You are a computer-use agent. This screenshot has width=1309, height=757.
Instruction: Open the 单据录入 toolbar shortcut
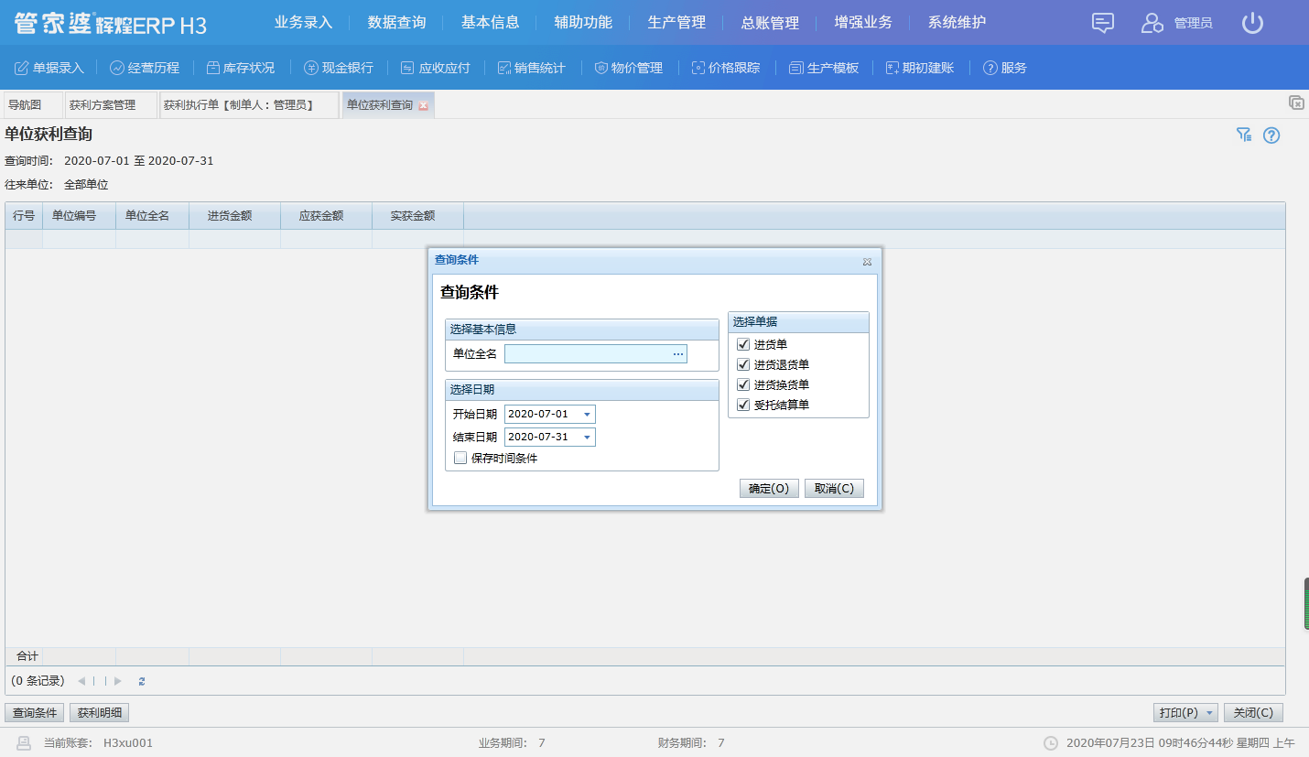(49, 68)
